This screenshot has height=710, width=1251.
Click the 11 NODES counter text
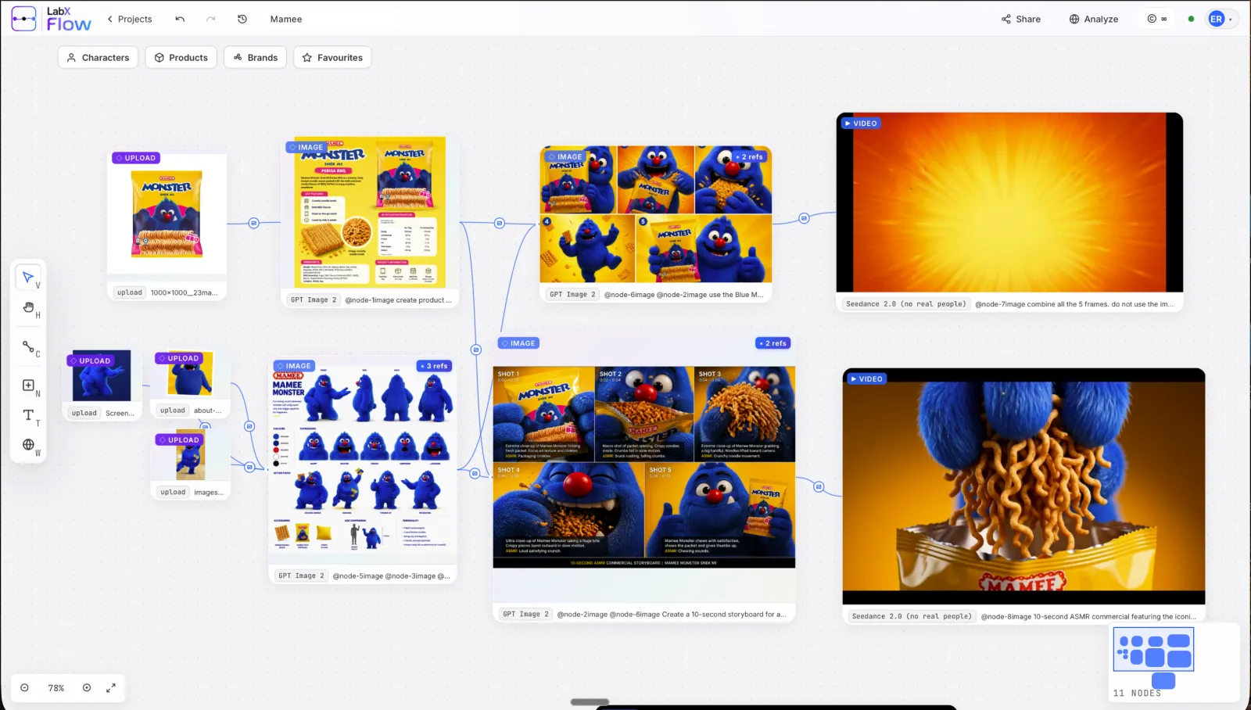(1137, 694)
